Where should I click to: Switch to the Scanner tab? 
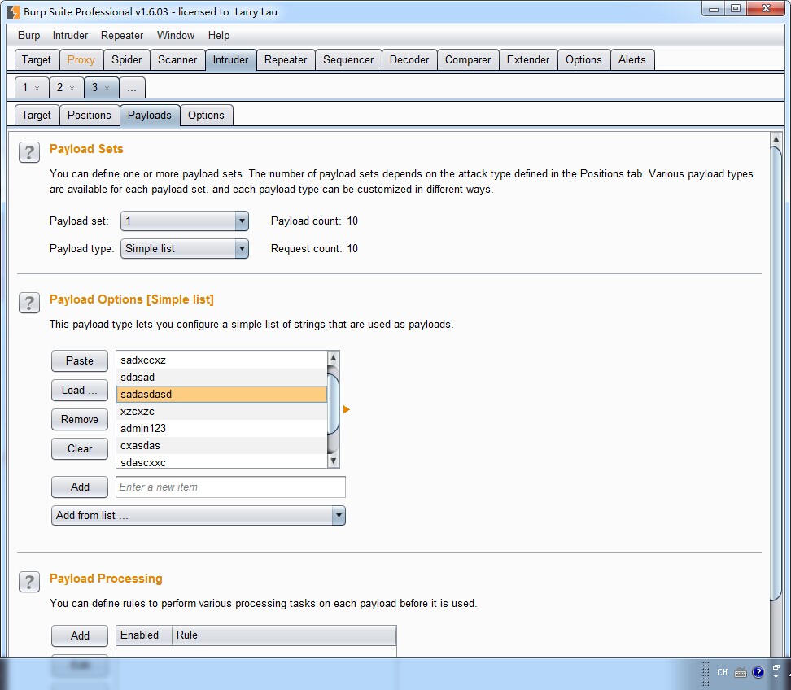tap(177, 59)
